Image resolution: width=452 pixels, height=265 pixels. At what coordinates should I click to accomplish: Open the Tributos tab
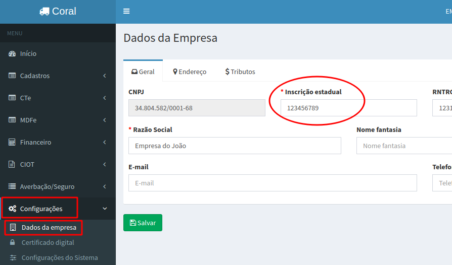pyautogui.click(x=240, y=72)
